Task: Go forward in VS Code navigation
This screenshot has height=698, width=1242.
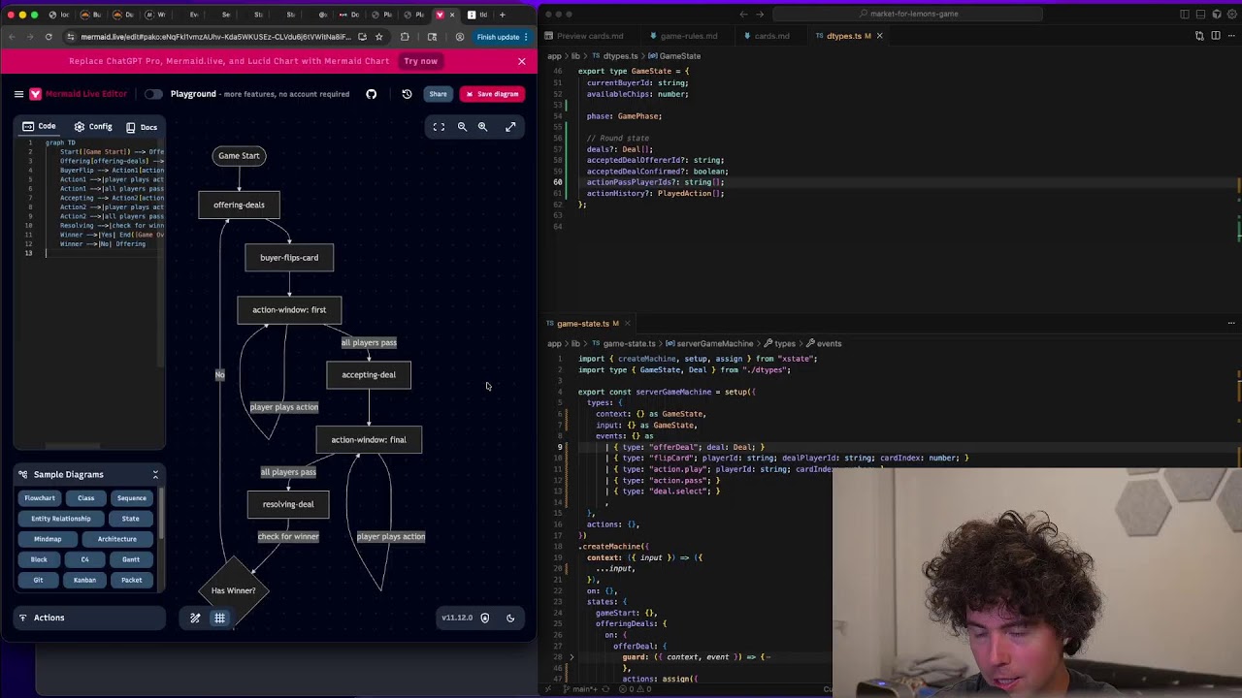Action: pyautogui.click(x=760, y=14)
